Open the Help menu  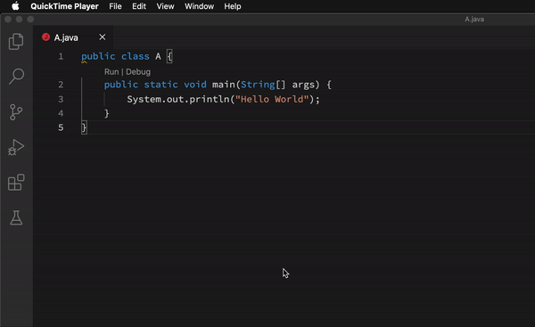tap(233, 6)
